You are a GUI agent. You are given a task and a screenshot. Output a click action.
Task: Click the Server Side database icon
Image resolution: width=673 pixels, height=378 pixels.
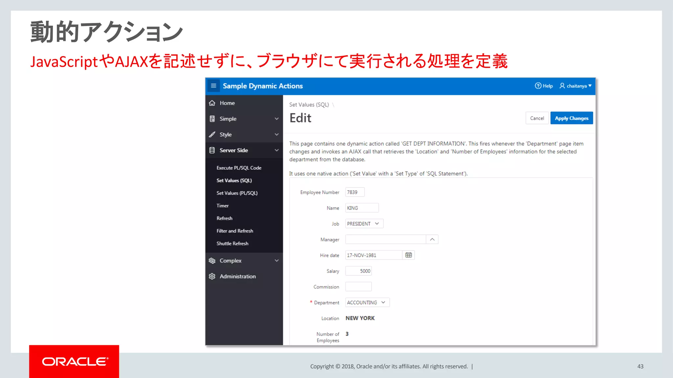(x=212, y=150)
